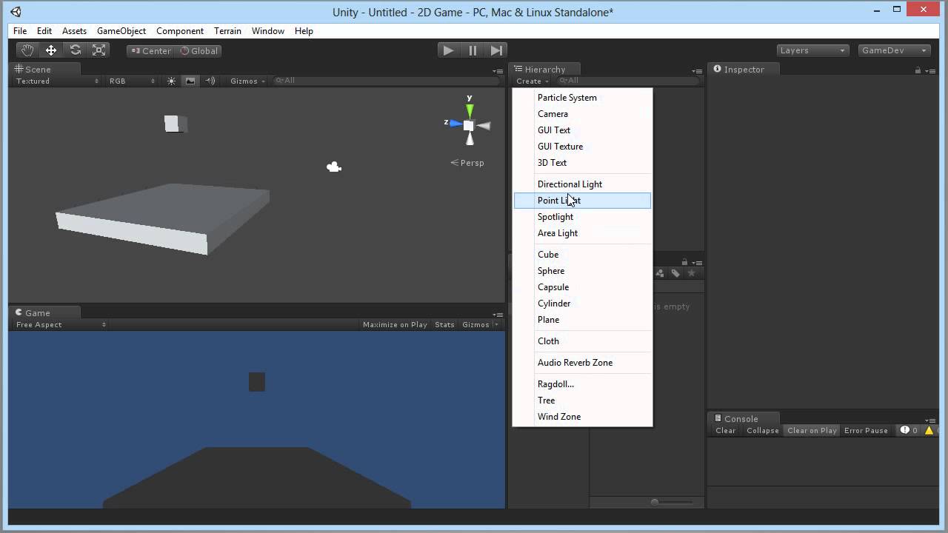Image resolution: width=948 pixels, height=533 pixels.
Task: Toggle scene skybox and effects image icon
Action: 190,81
